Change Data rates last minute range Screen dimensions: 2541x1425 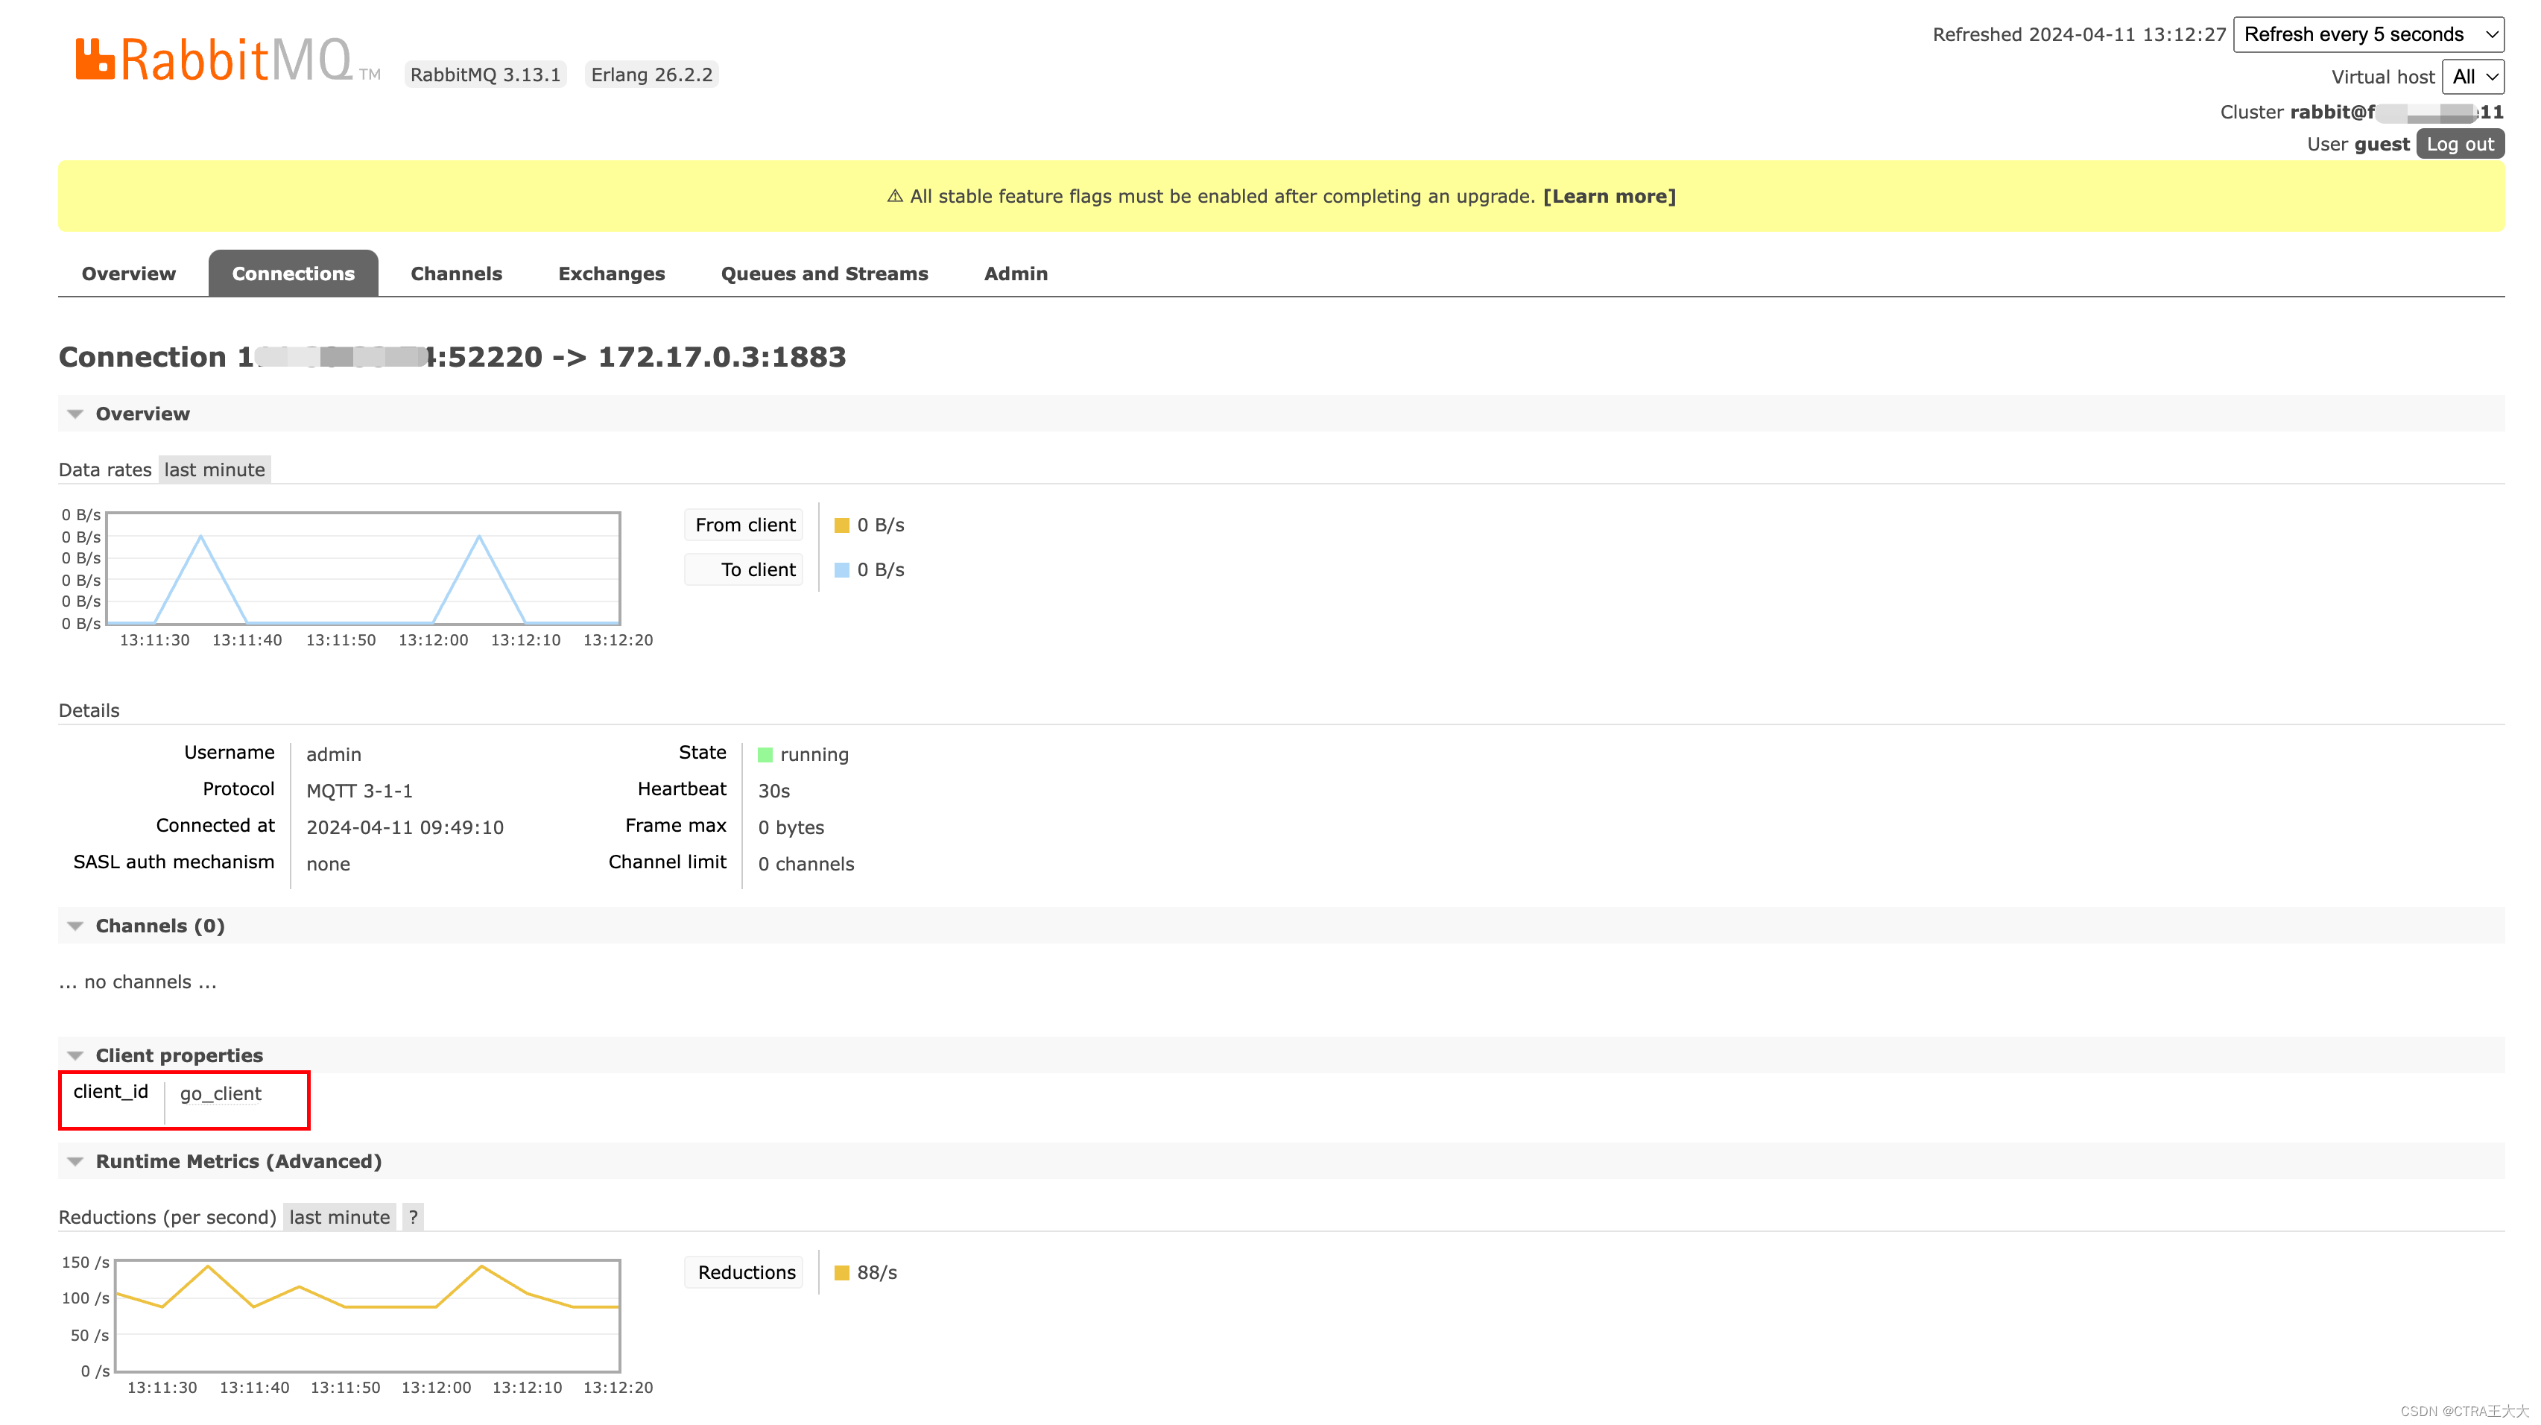(214, 470)
